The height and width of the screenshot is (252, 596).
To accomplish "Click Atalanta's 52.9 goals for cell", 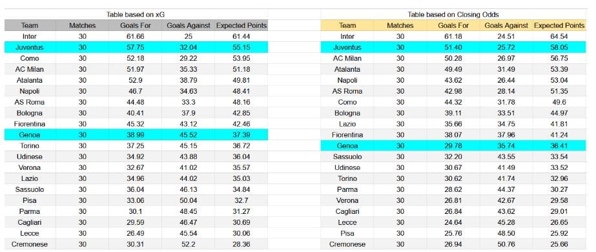I will tap(136, 80).
